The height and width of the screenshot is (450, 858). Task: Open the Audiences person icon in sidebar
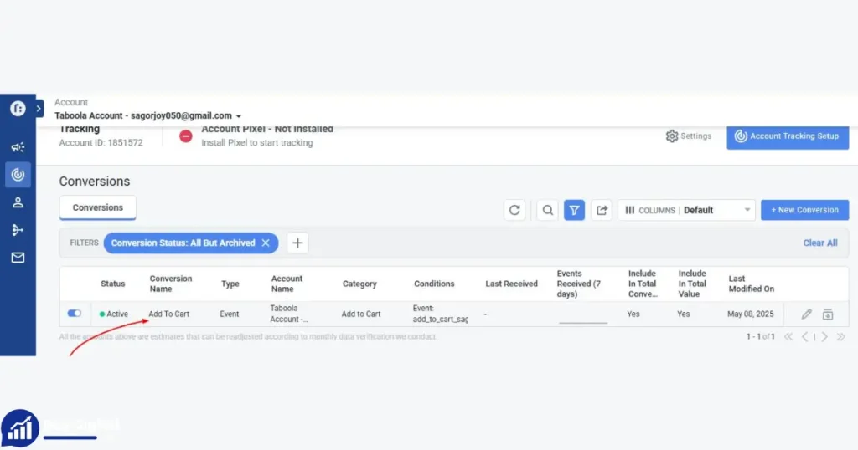[18, 202]
